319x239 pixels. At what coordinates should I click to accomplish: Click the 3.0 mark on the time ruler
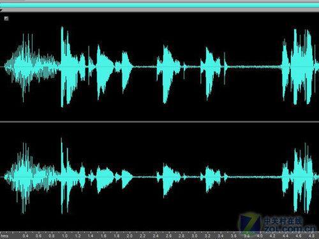point(195,236)
